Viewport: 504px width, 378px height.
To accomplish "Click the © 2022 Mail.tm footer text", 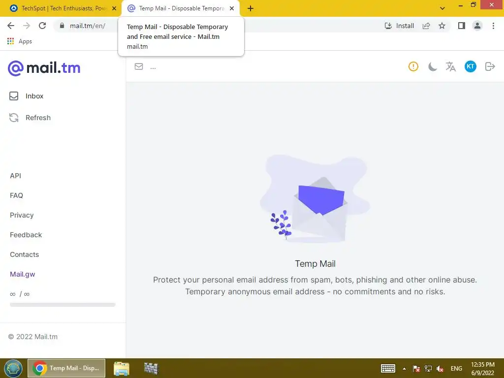I will [33, 337].
